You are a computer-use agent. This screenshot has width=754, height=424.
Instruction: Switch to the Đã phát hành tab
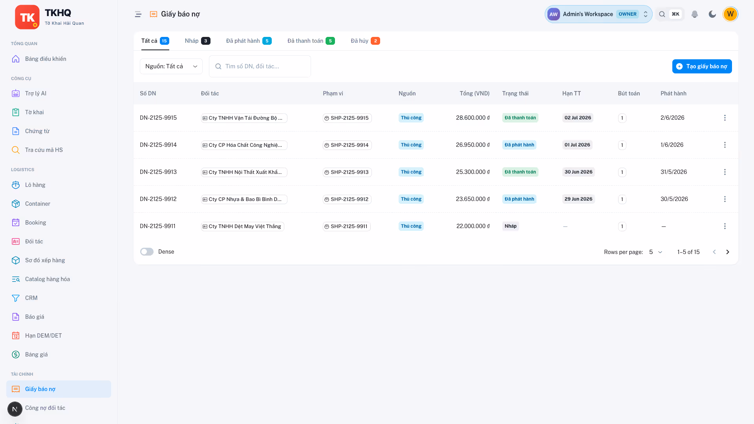[249, 41]
